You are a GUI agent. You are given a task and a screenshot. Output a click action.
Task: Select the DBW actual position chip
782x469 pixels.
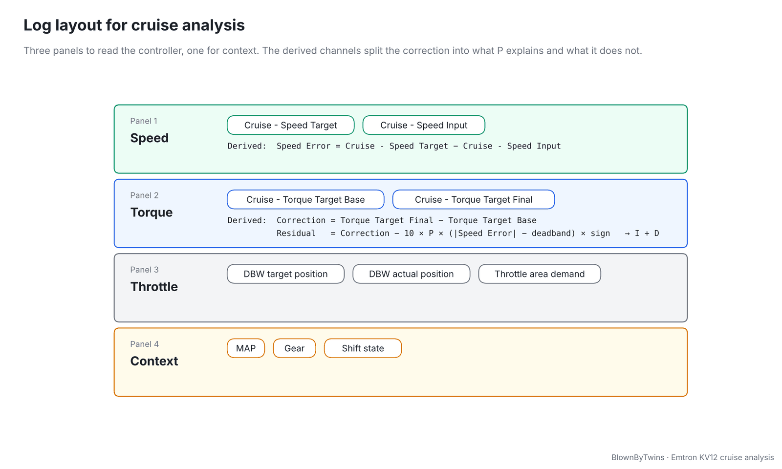click(412, 274)
